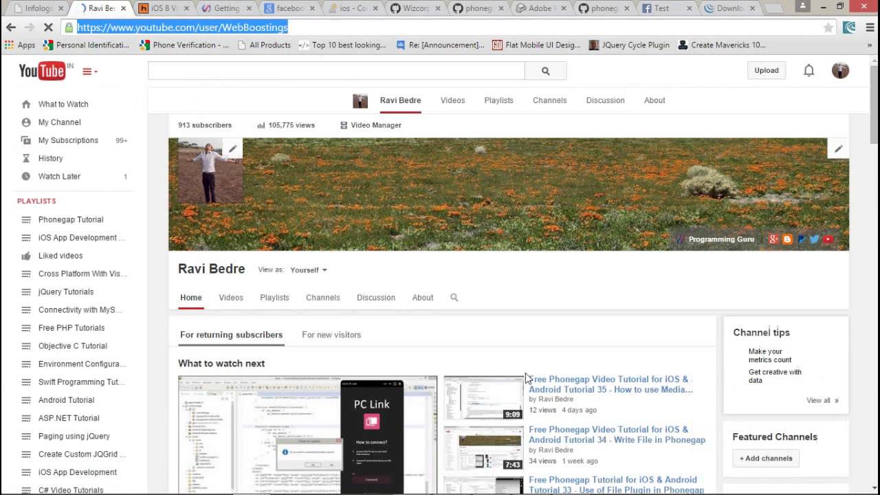880x495 pixels.
Task: View 105,775 views analytics
Action: coord(285,125)
